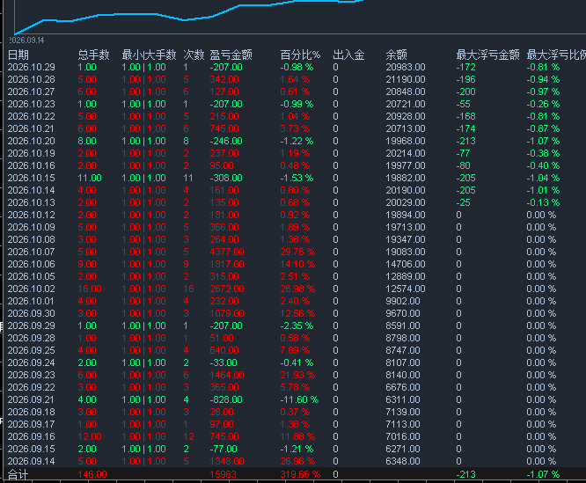Click date 2026.09.22

point(31,388)
